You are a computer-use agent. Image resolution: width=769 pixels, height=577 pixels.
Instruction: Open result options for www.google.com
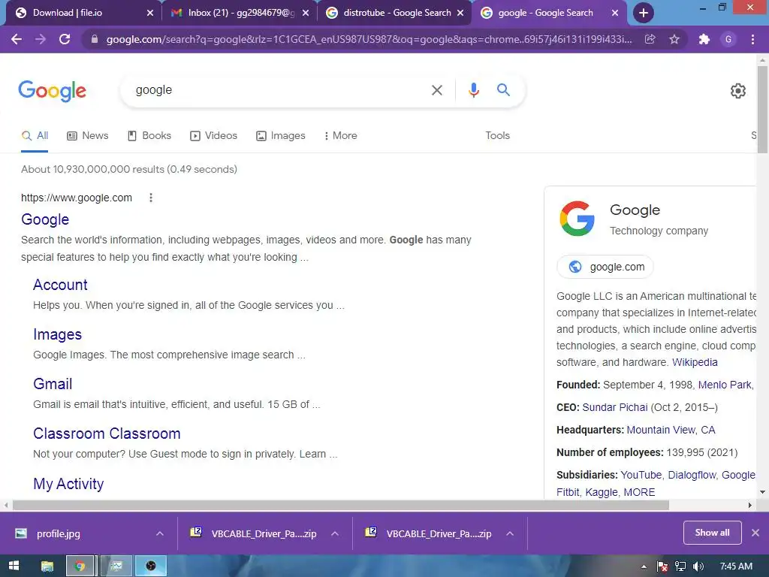pyautogui.click(x=151, y=198)
